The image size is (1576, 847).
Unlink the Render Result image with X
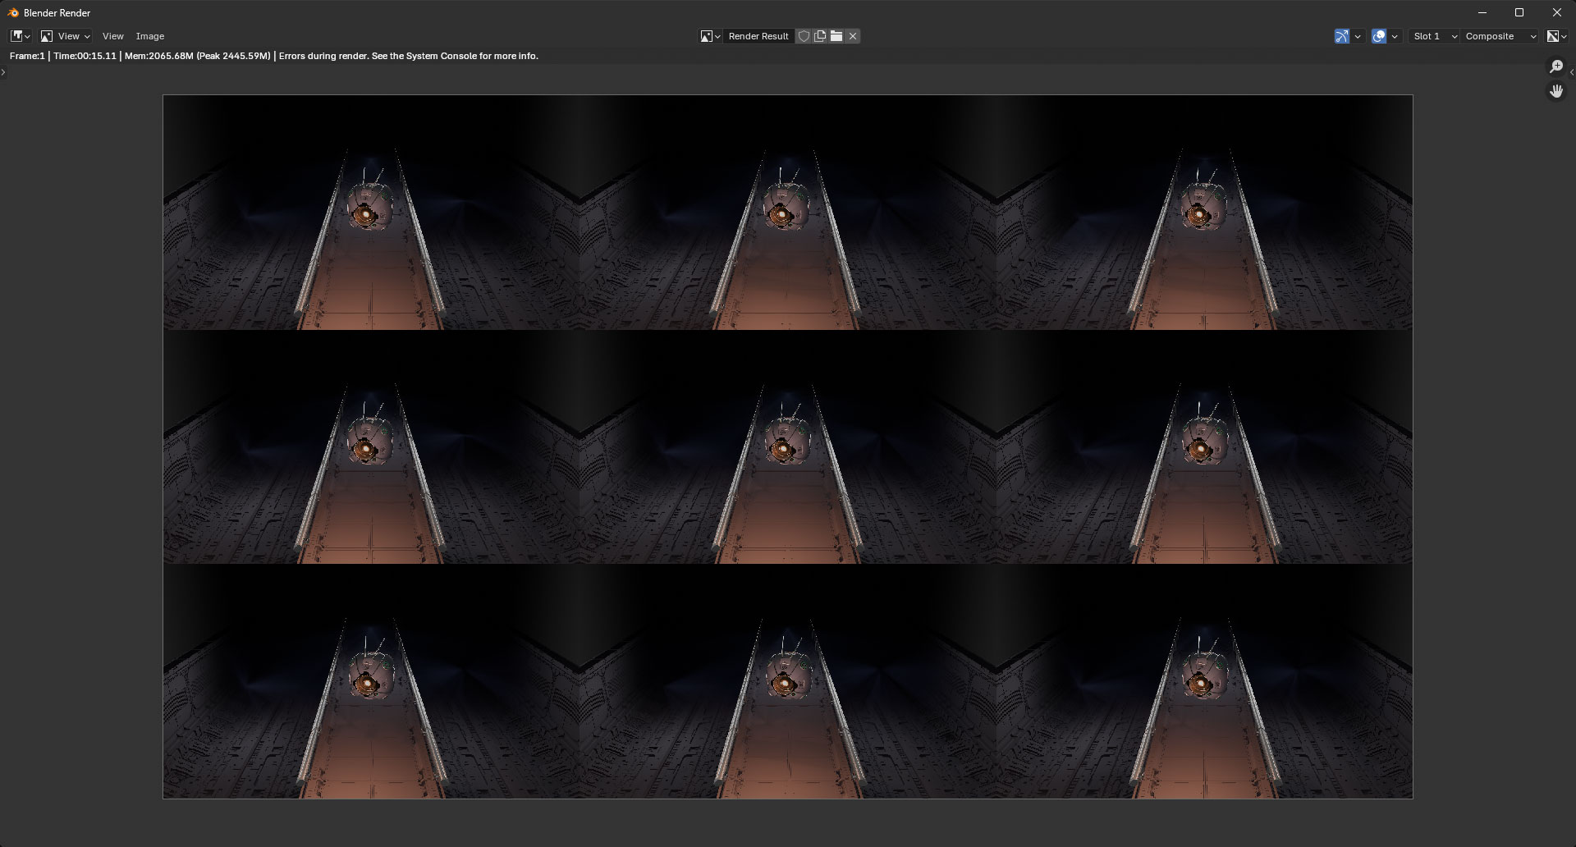pyautogui.click(x=853, y=36)
